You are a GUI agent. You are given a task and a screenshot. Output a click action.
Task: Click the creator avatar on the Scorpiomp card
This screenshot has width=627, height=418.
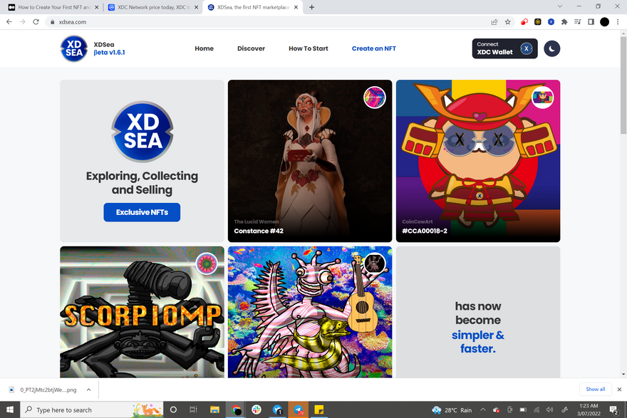[207, 263]
